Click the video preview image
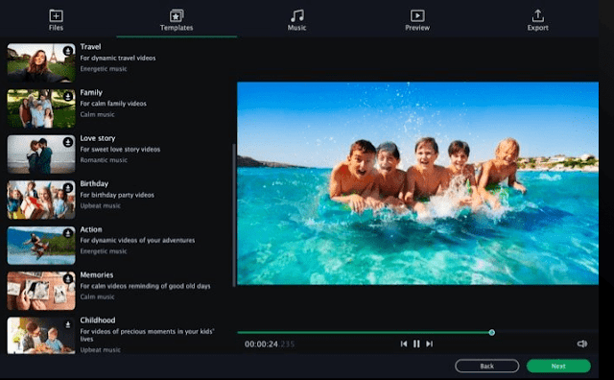This screenshot has width=614, height=380. click(418, 183)
